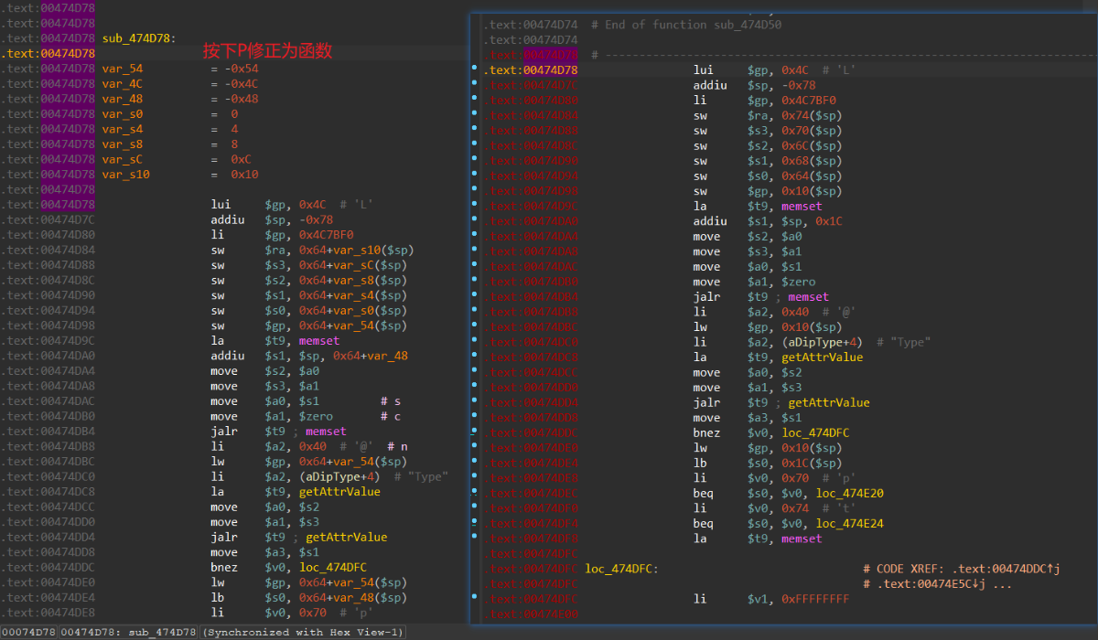Click gutter dot beside right 'li $v1' line
This screenshot has height=640, width=1098.
tap(474, 598)
